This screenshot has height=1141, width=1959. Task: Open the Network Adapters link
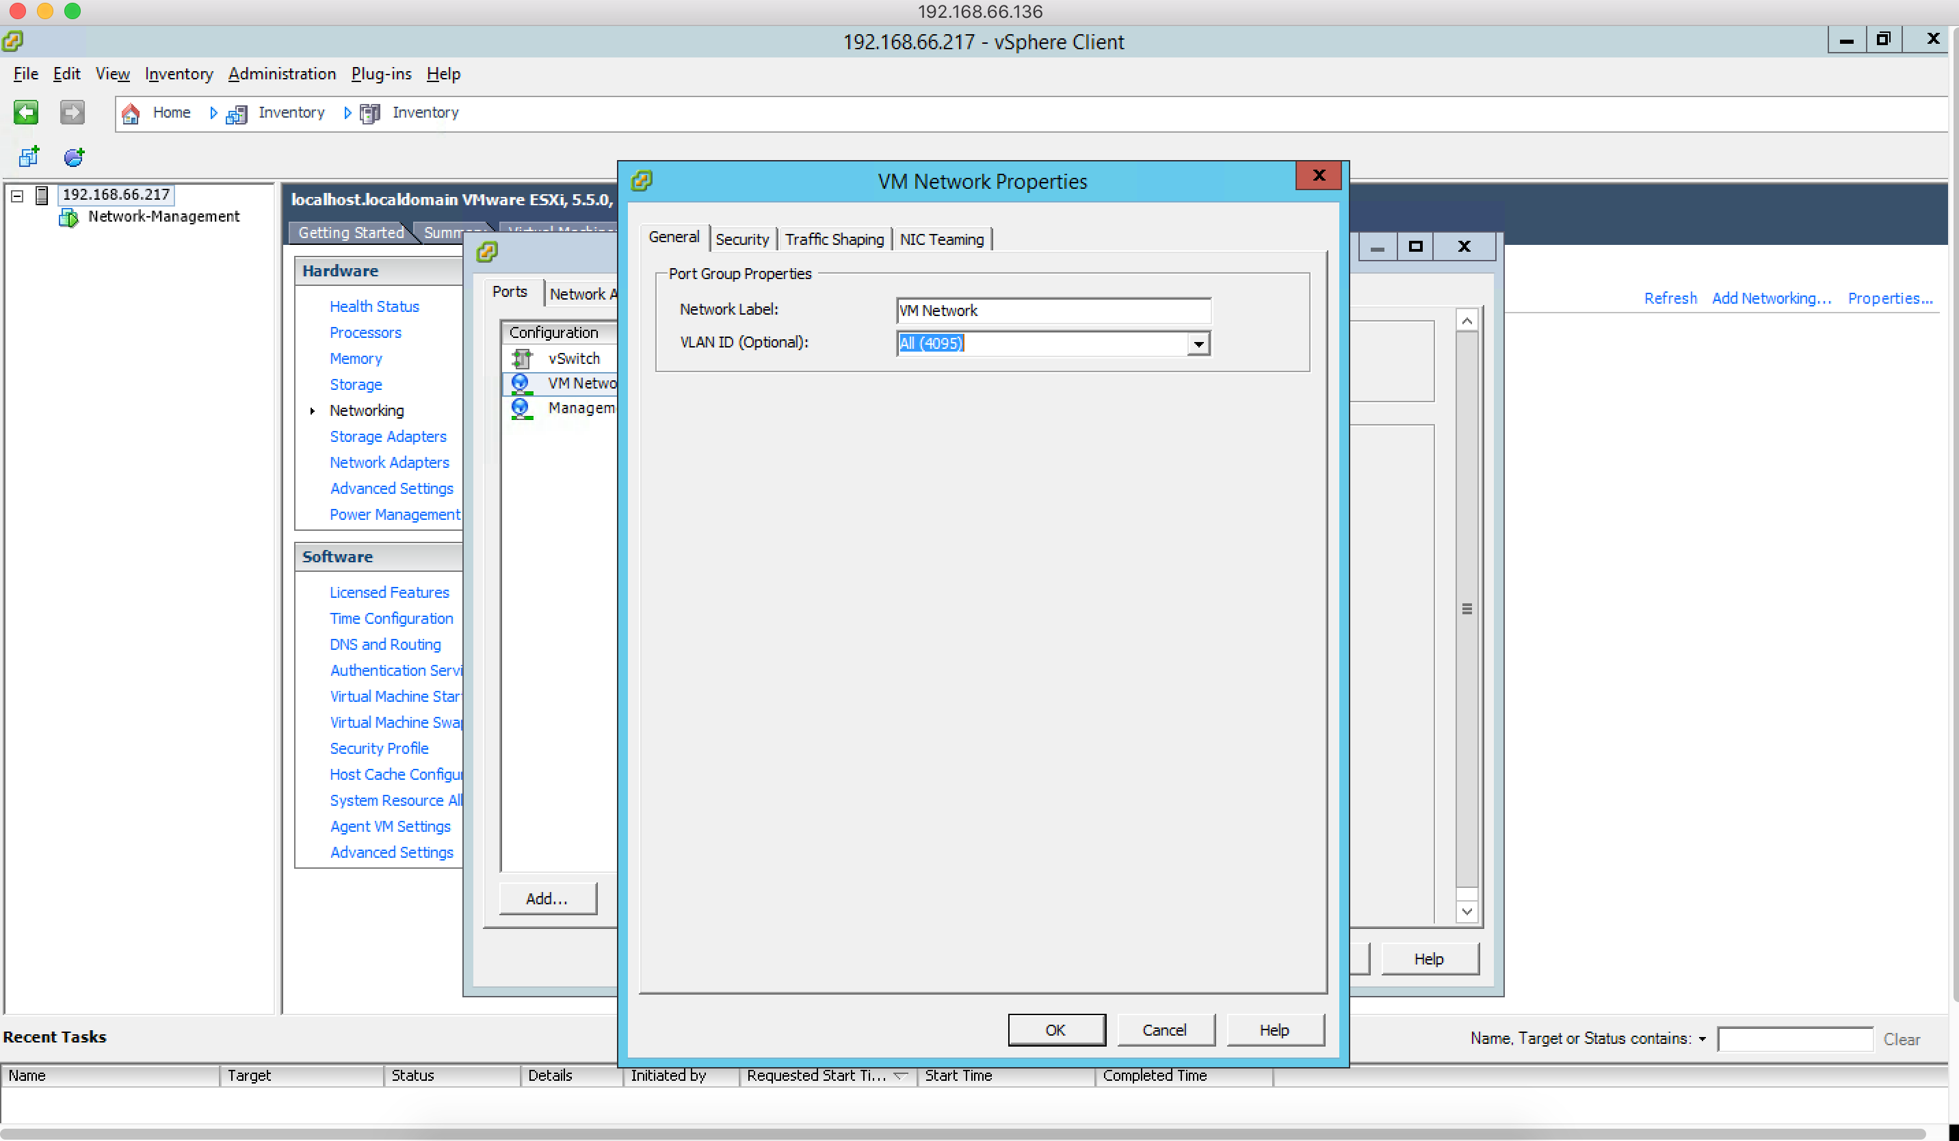(x=389, y=462)
